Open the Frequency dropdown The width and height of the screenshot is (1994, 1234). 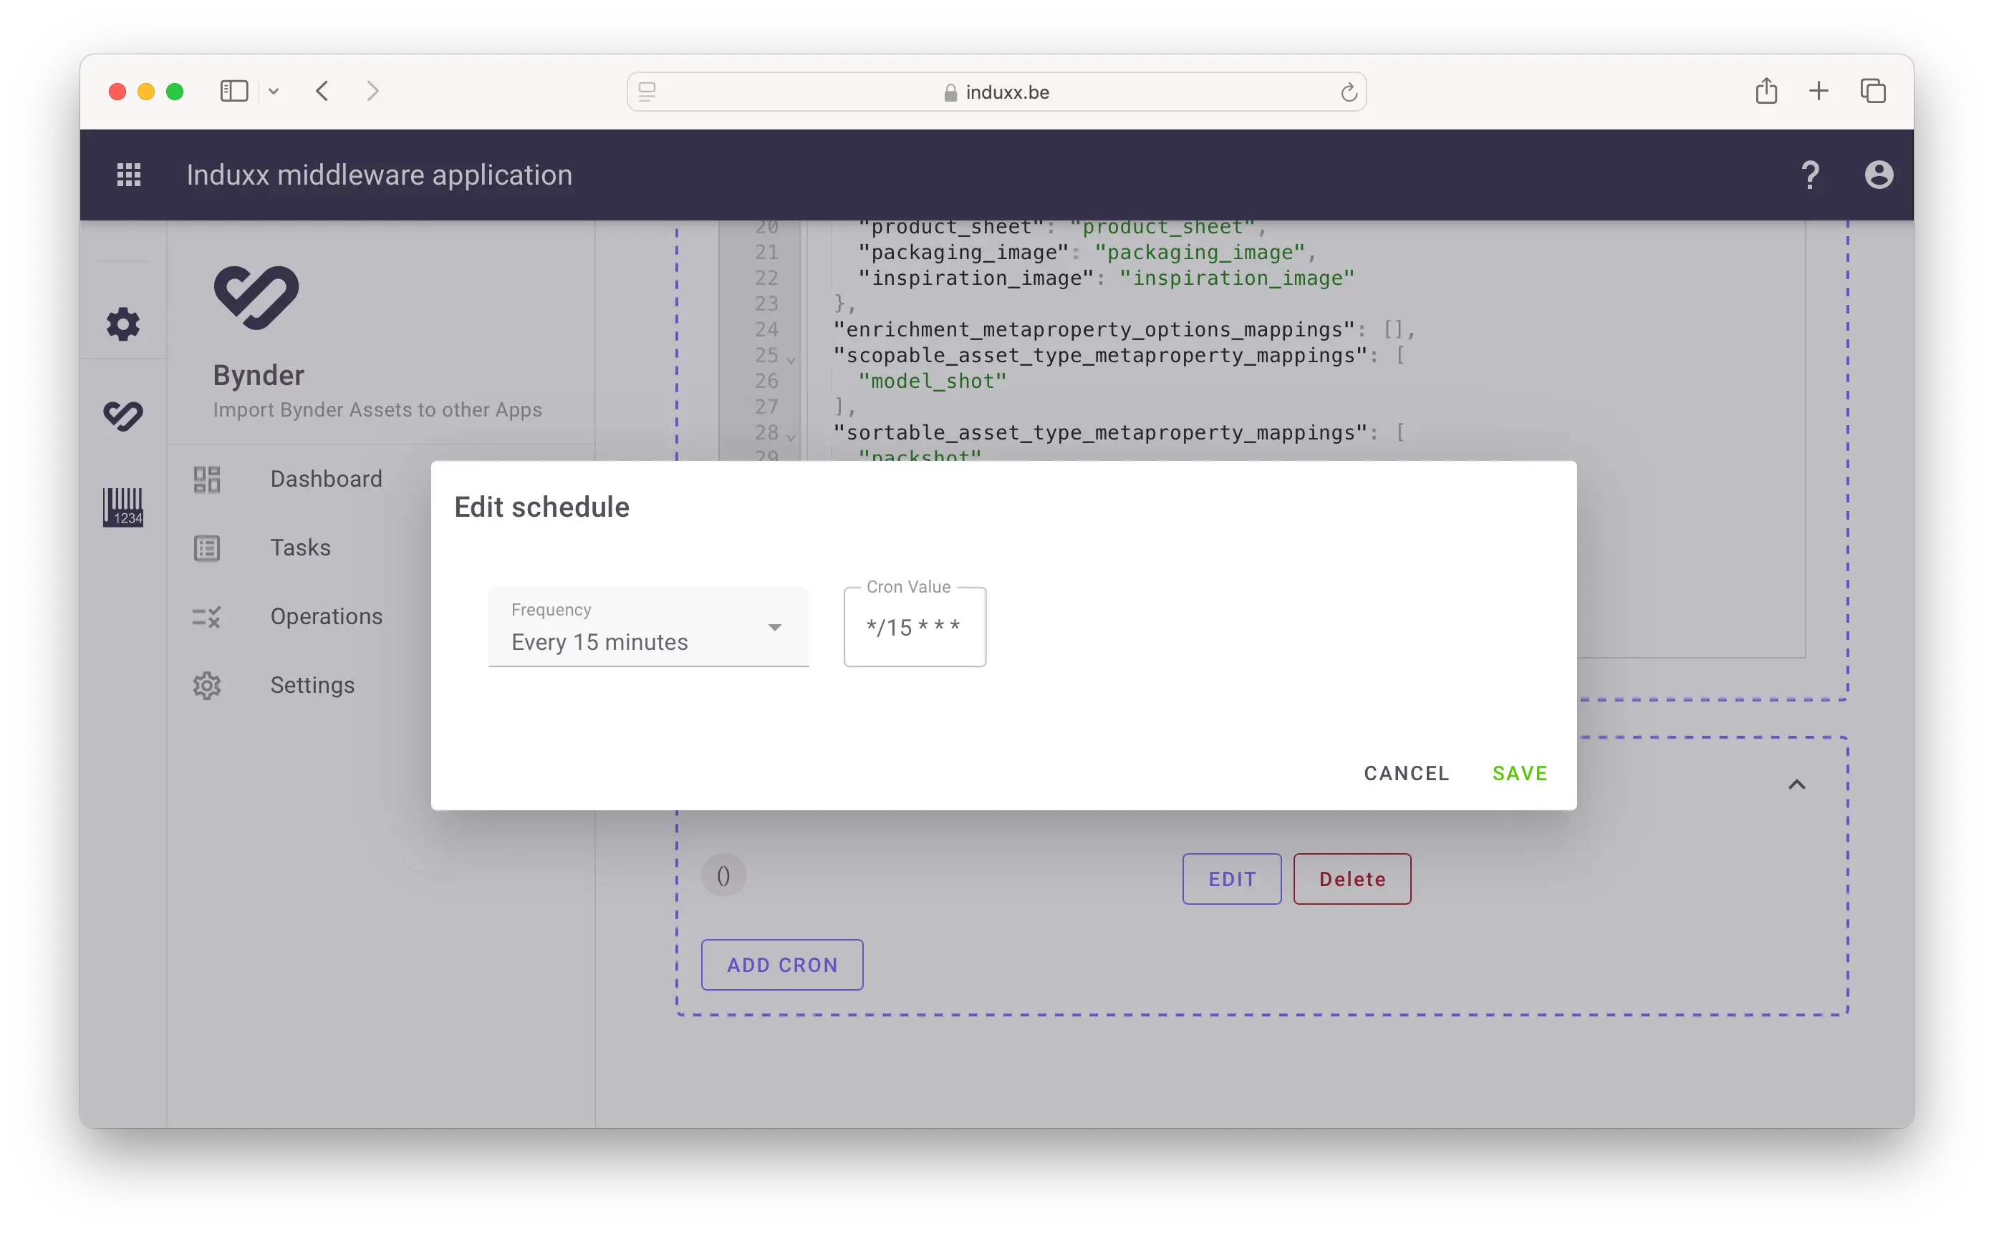tap(647, 628)
